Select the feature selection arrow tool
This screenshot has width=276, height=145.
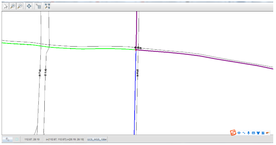tap(6, 6)
